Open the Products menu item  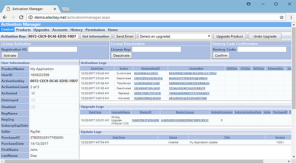(23, 30)
